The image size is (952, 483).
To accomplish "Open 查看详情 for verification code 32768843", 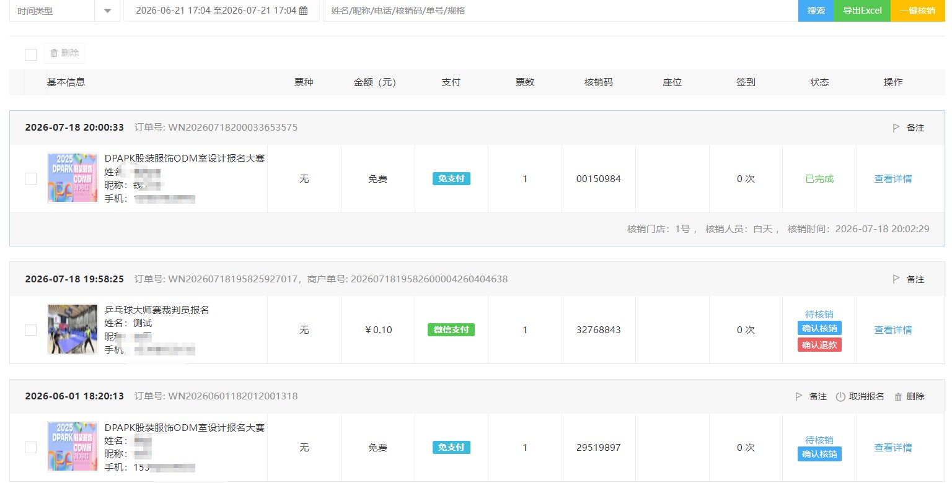I will click(892, 330).
